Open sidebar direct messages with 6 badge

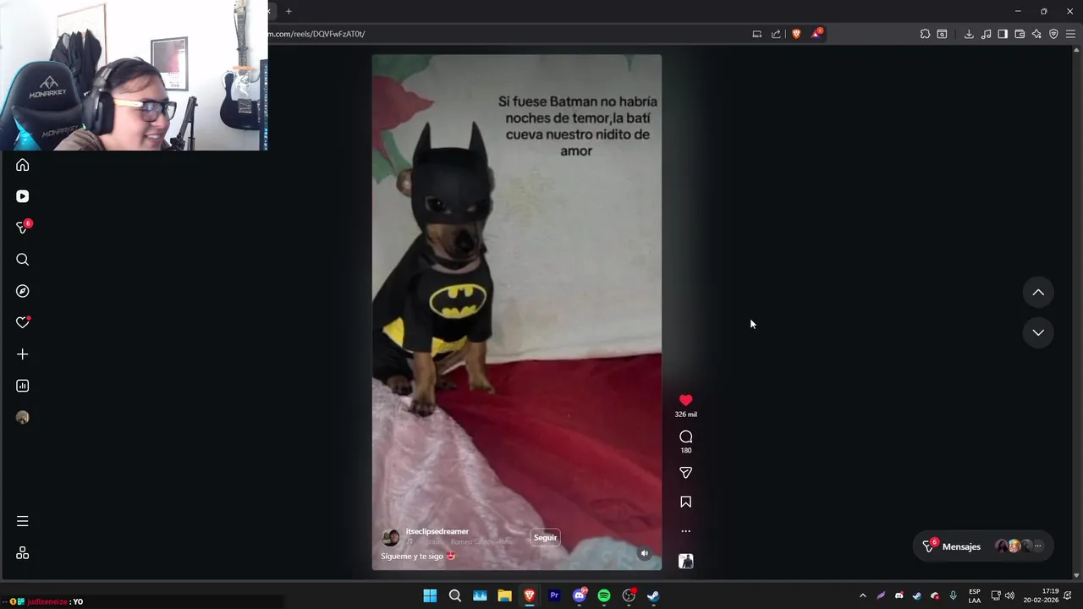click(23, 228)
